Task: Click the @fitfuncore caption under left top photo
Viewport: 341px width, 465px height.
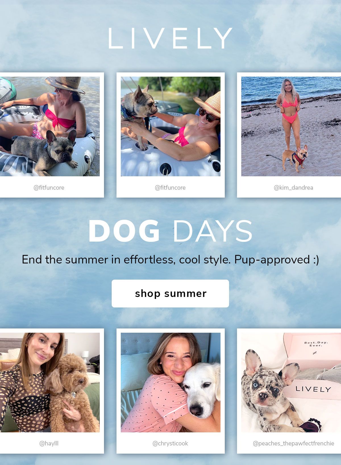Action: point(49,188)
